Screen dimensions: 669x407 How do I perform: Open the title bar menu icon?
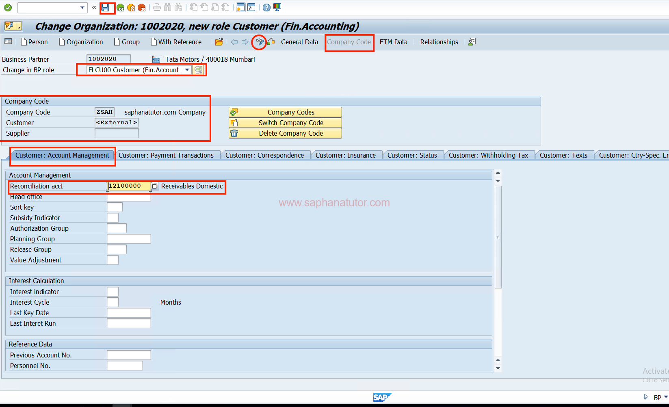[x=13, y=26]
